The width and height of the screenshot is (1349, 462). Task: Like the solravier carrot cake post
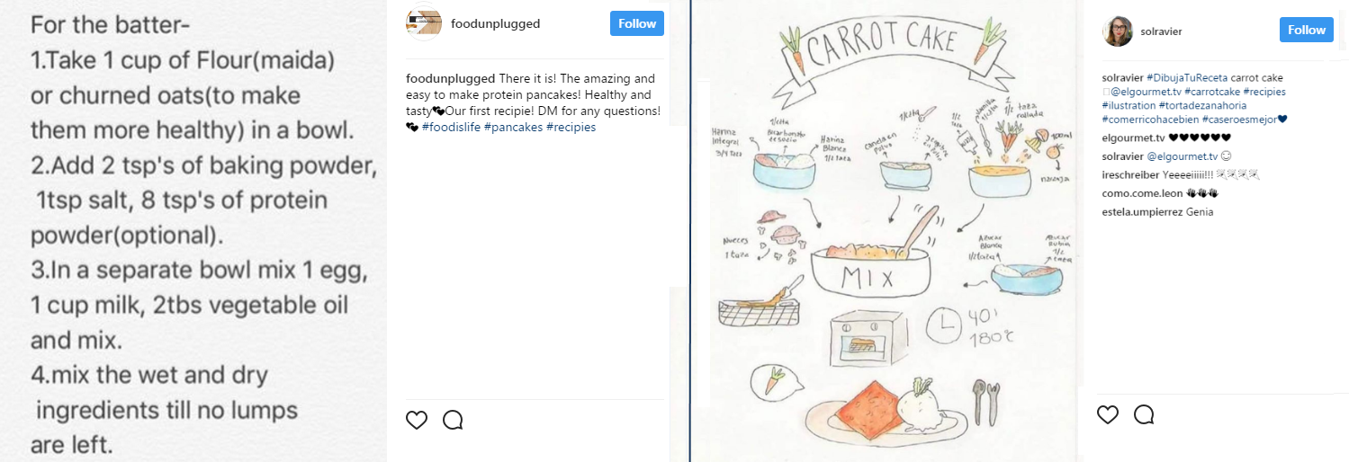click(1108, 414)
